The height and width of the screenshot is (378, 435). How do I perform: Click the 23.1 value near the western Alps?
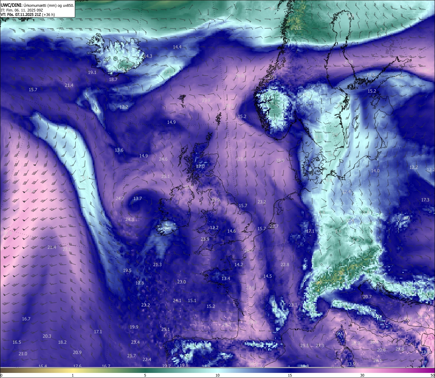(293, 305)
